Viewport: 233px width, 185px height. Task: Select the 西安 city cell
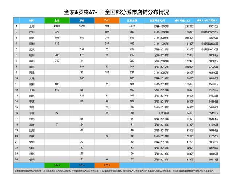(x=32, y=136)
